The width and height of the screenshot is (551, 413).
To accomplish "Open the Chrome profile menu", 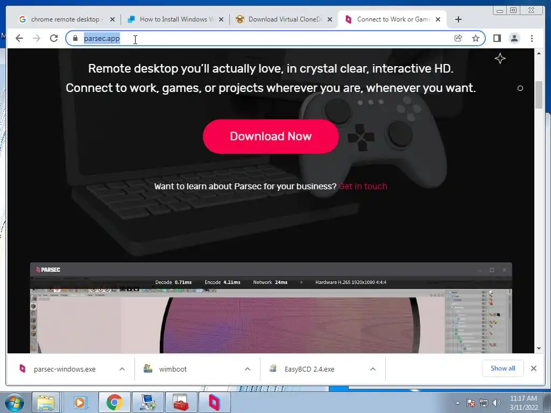I will tap(514, 38).
